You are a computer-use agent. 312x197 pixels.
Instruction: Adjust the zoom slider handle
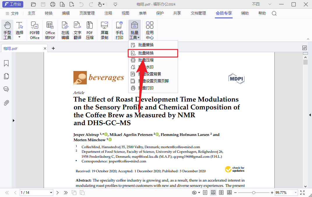[254, 193]
